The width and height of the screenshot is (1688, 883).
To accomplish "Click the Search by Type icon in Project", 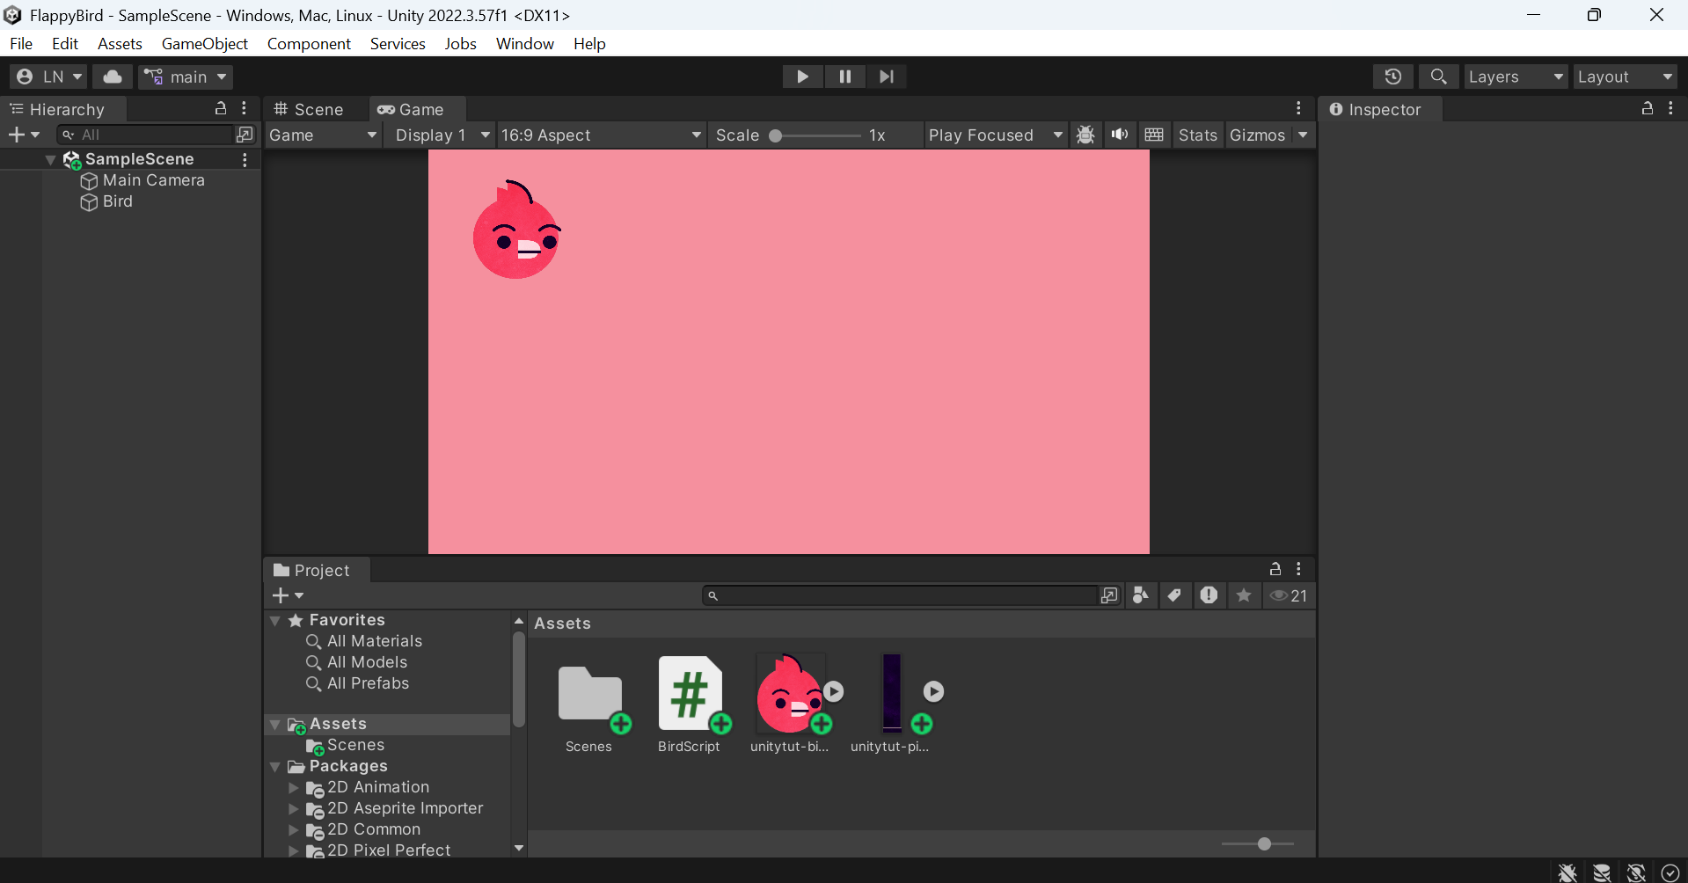I will pos(1140,595).
